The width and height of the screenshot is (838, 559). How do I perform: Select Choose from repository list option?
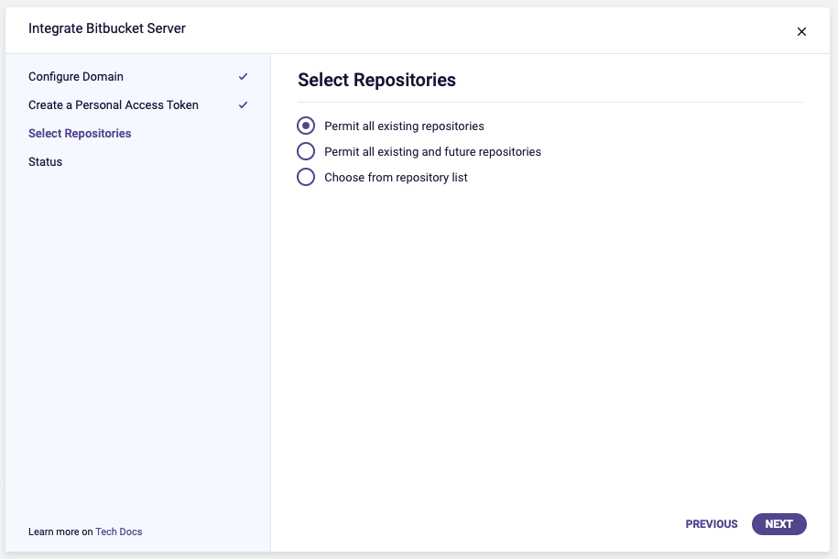click(x=306, y=177)
